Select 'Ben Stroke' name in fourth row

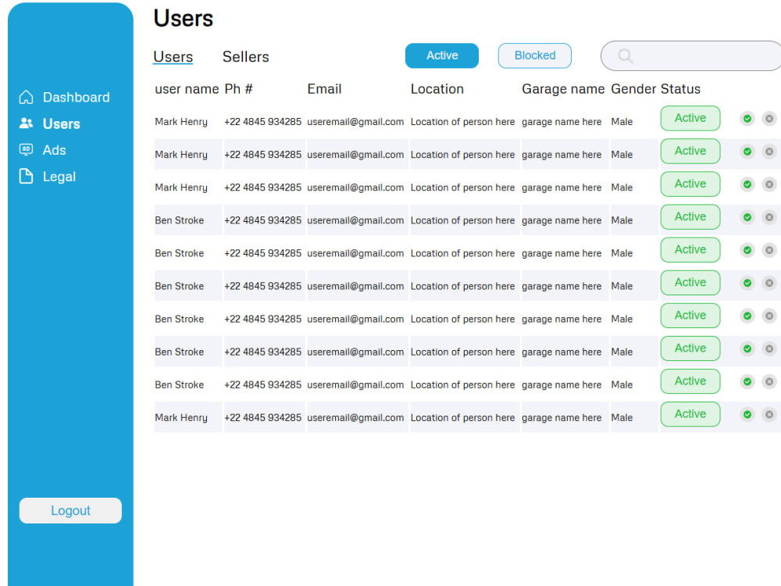coord(180,220)
